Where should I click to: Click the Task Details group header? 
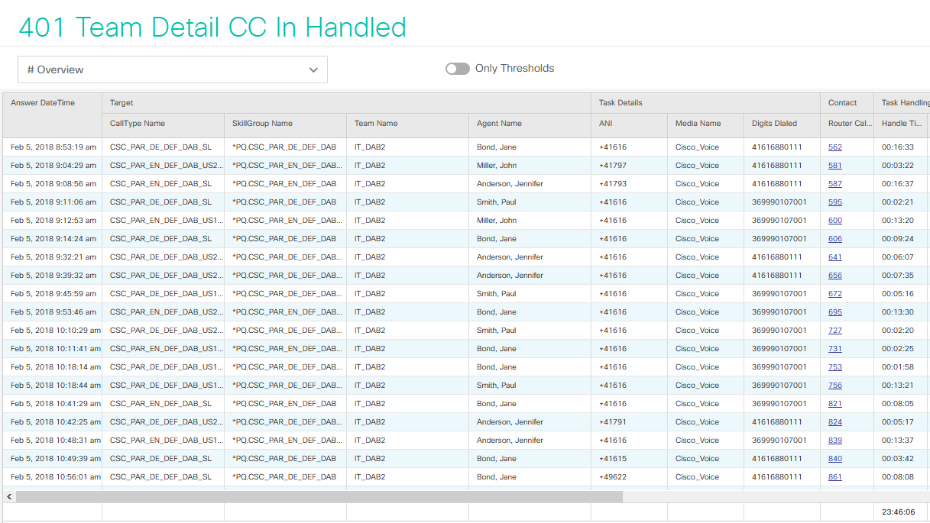(x=705, y=103)
